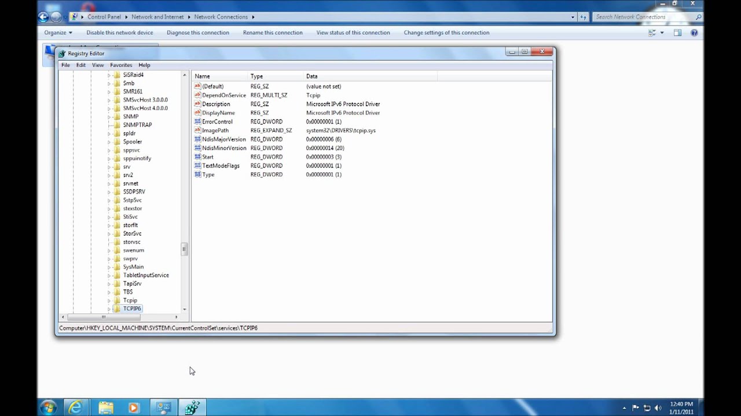Viewport: 741px width, 416px height.
Task: Click View status of this connection
Action: click(x=353, y=32)
